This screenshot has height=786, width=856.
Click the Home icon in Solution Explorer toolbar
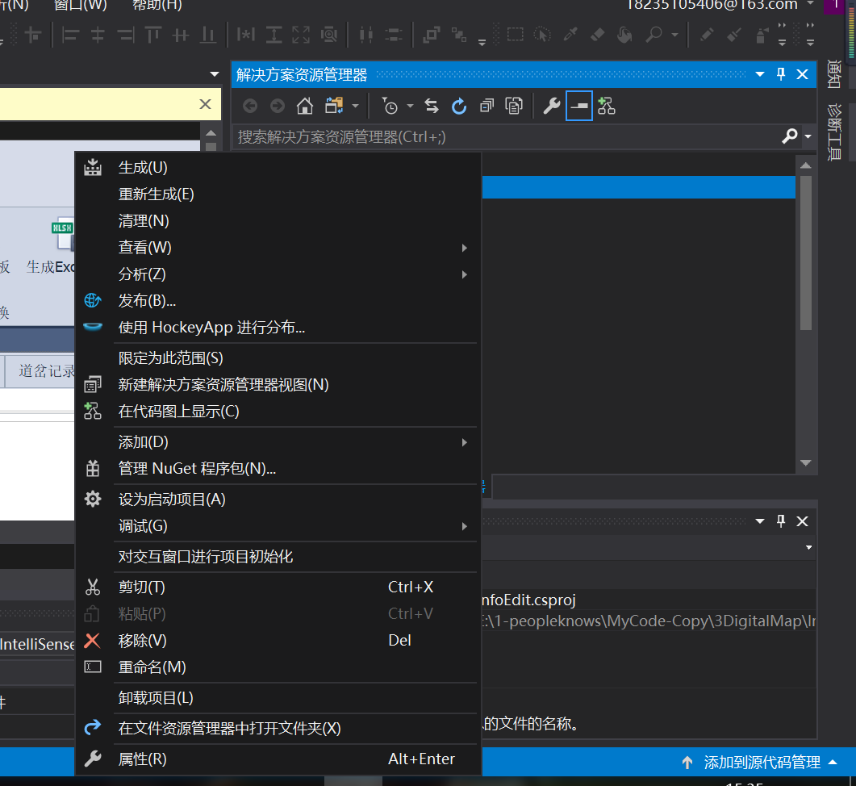[x=305, y=106]
